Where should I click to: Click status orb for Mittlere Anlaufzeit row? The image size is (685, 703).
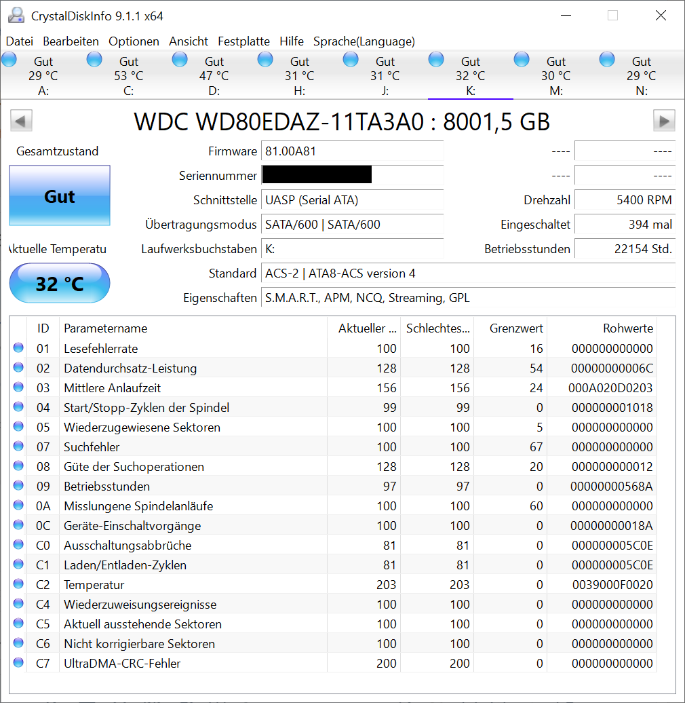pos(18,387)
